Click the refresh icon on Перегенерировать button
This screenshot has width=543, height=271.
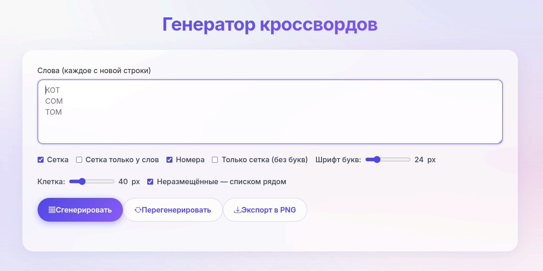point(138,210)
